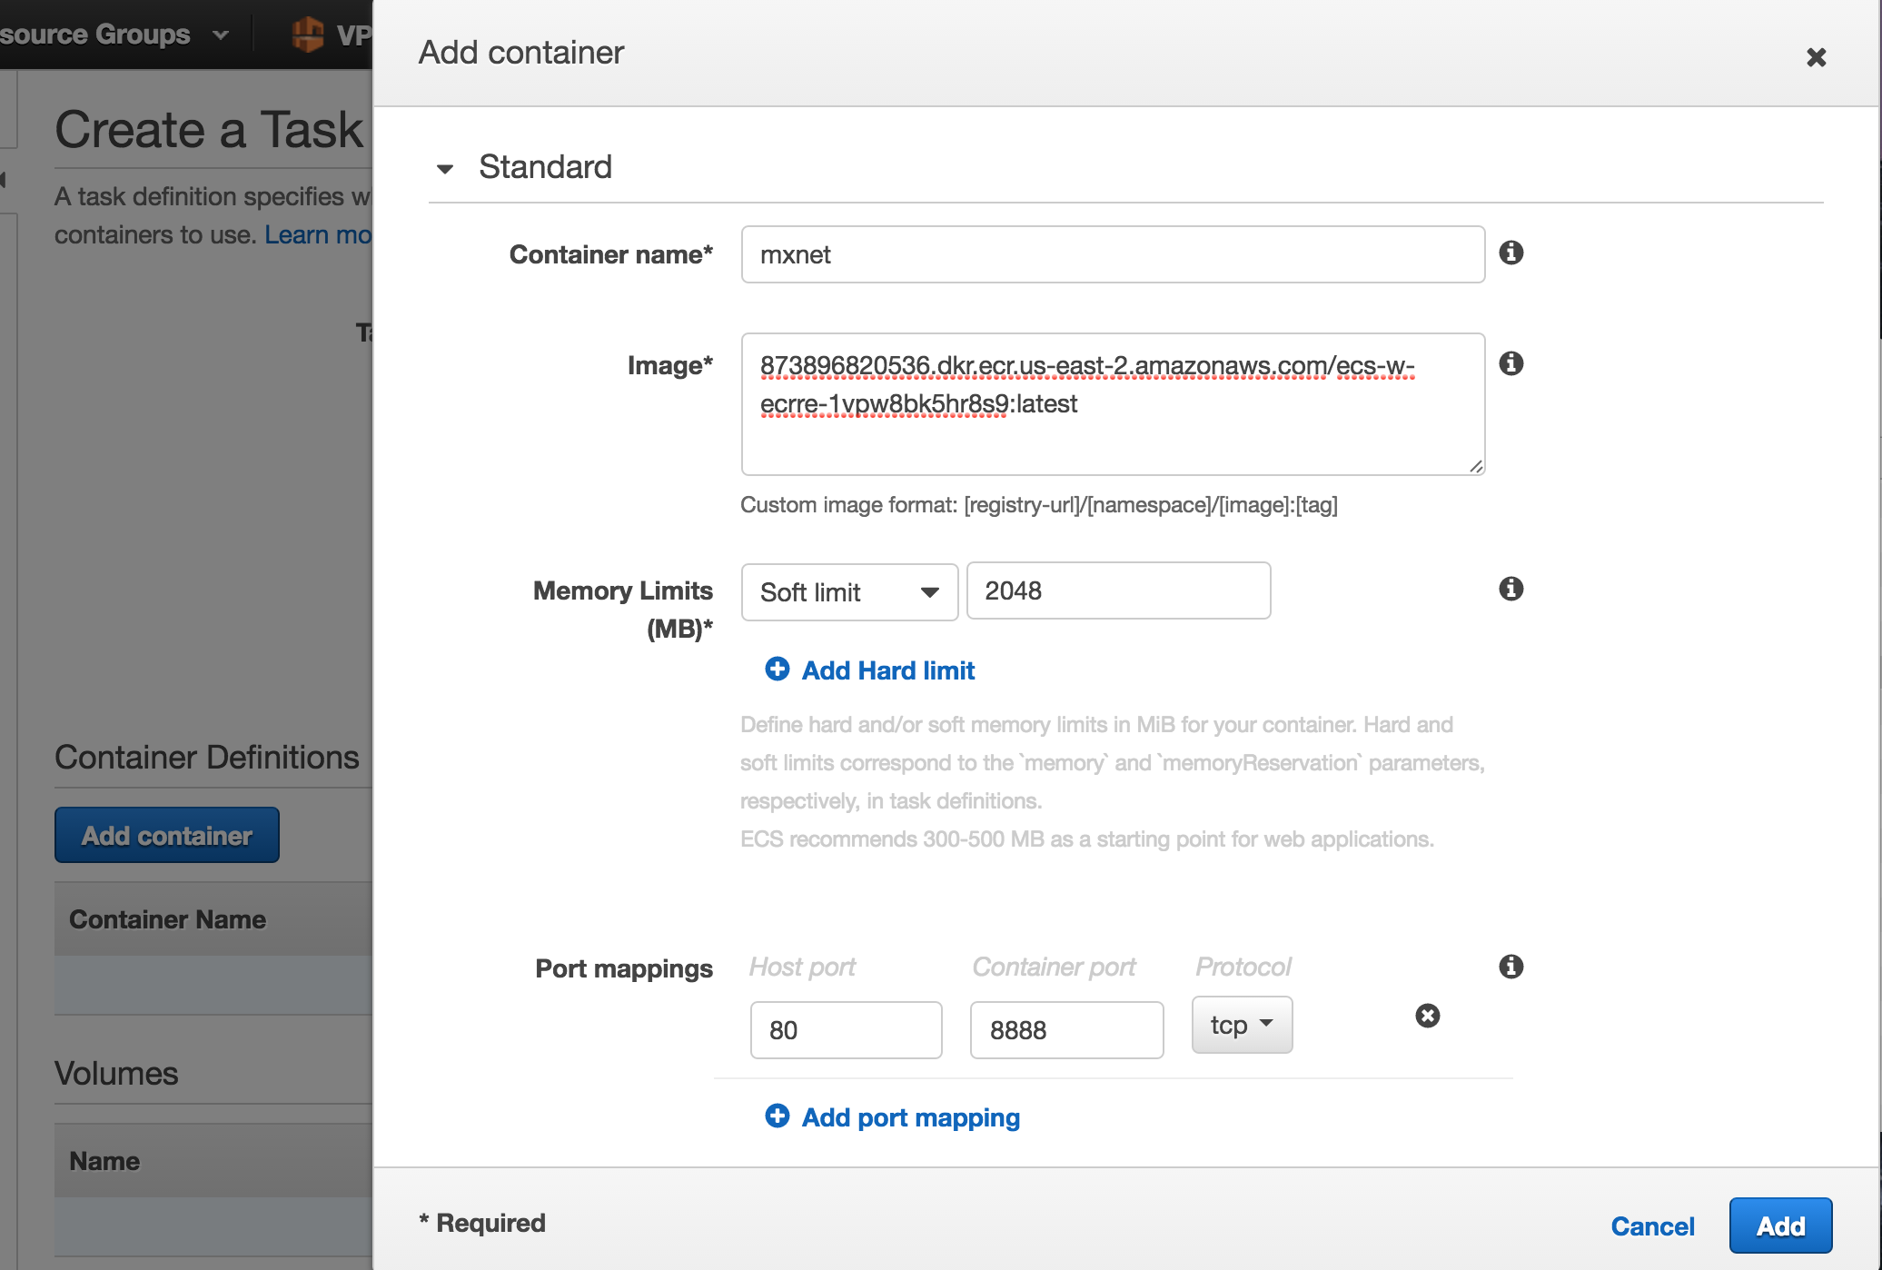
Task: Click Cancel link in dialog footer
Action: pos(1652,1226)
